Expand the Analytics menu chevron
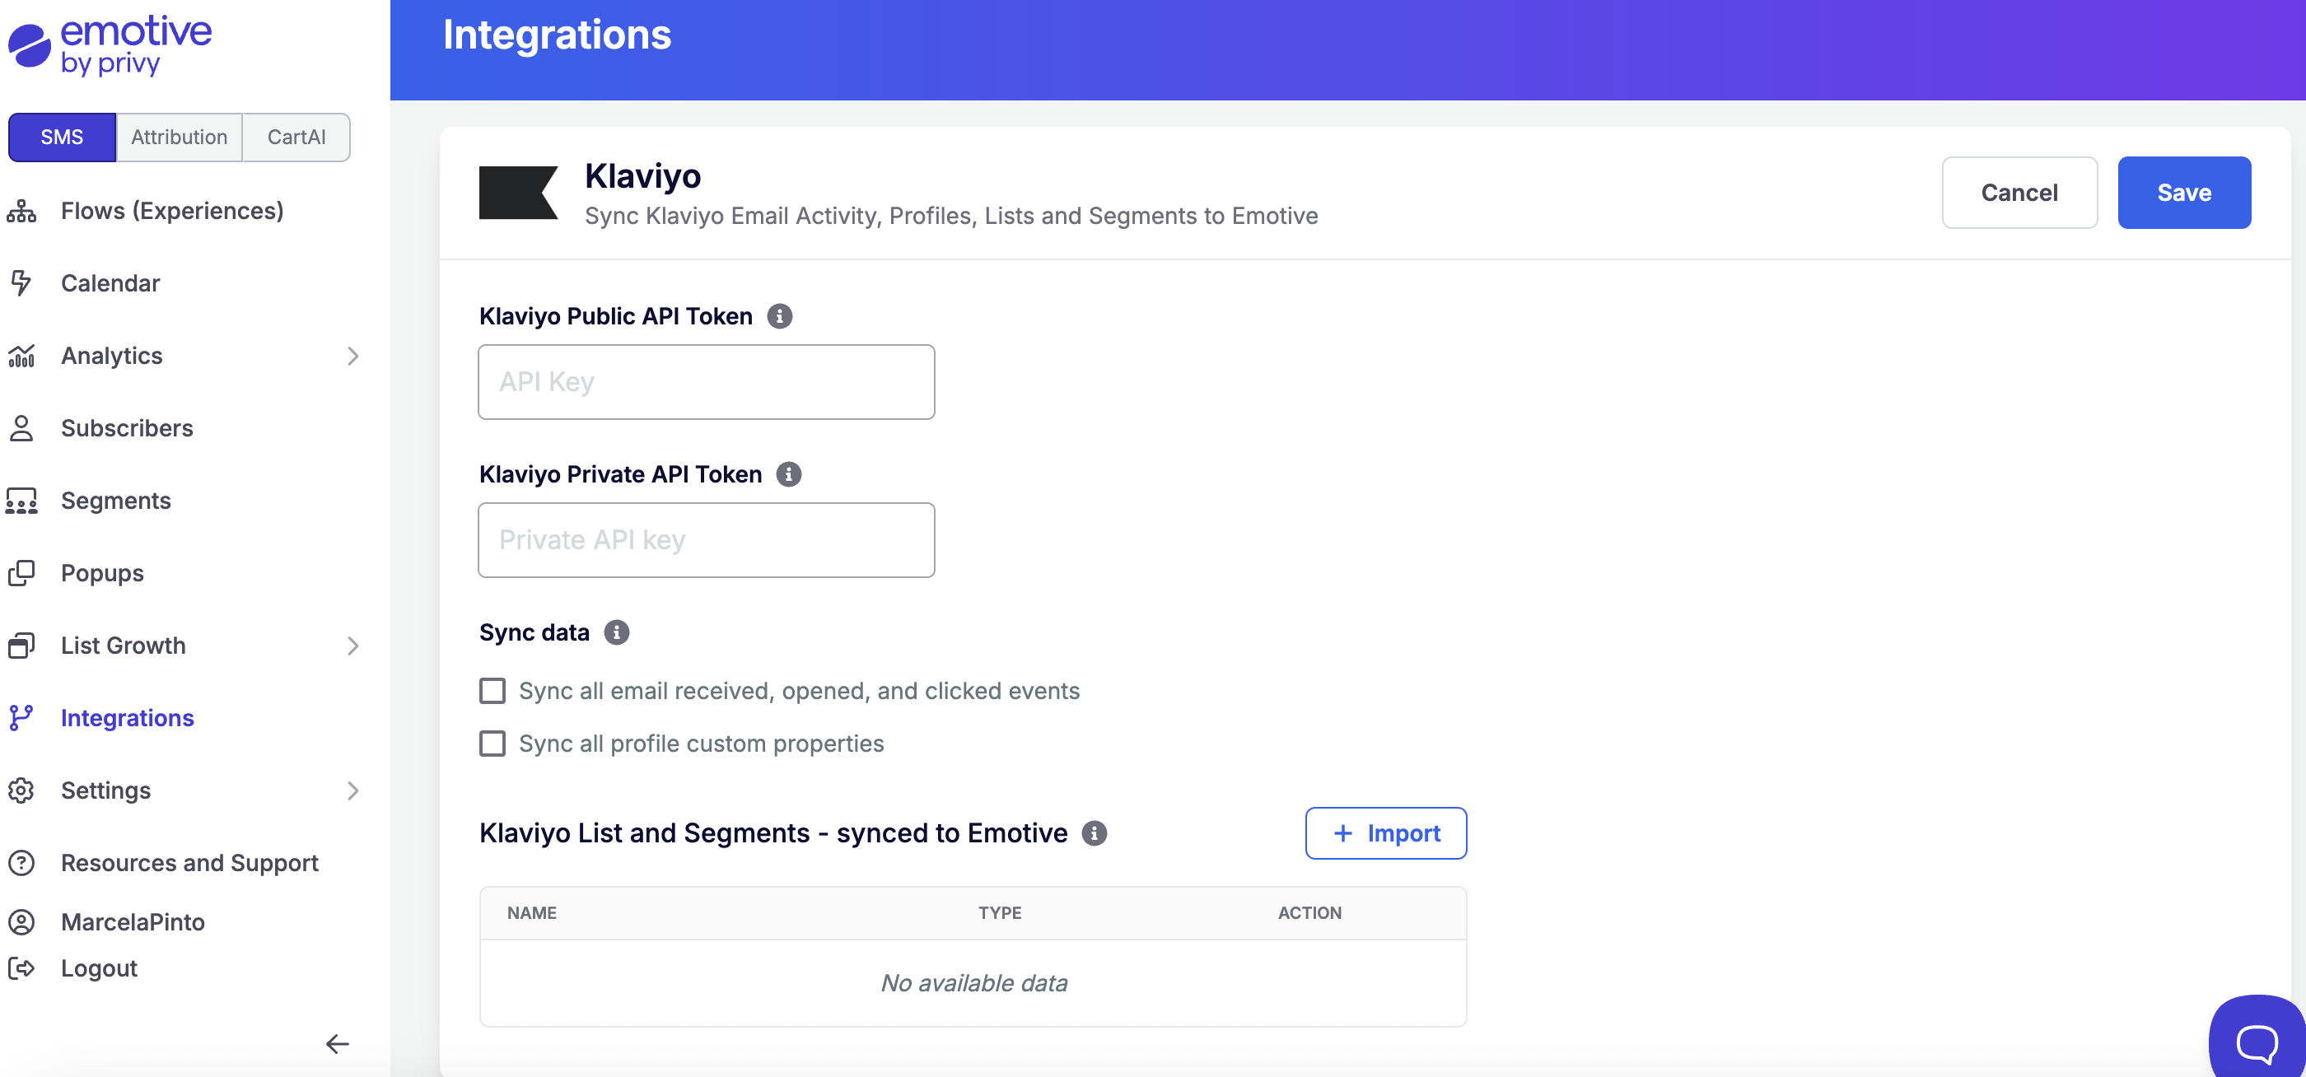This screenshot has height=1077, width=2306. pyautogui.click(x=352, y=357)
